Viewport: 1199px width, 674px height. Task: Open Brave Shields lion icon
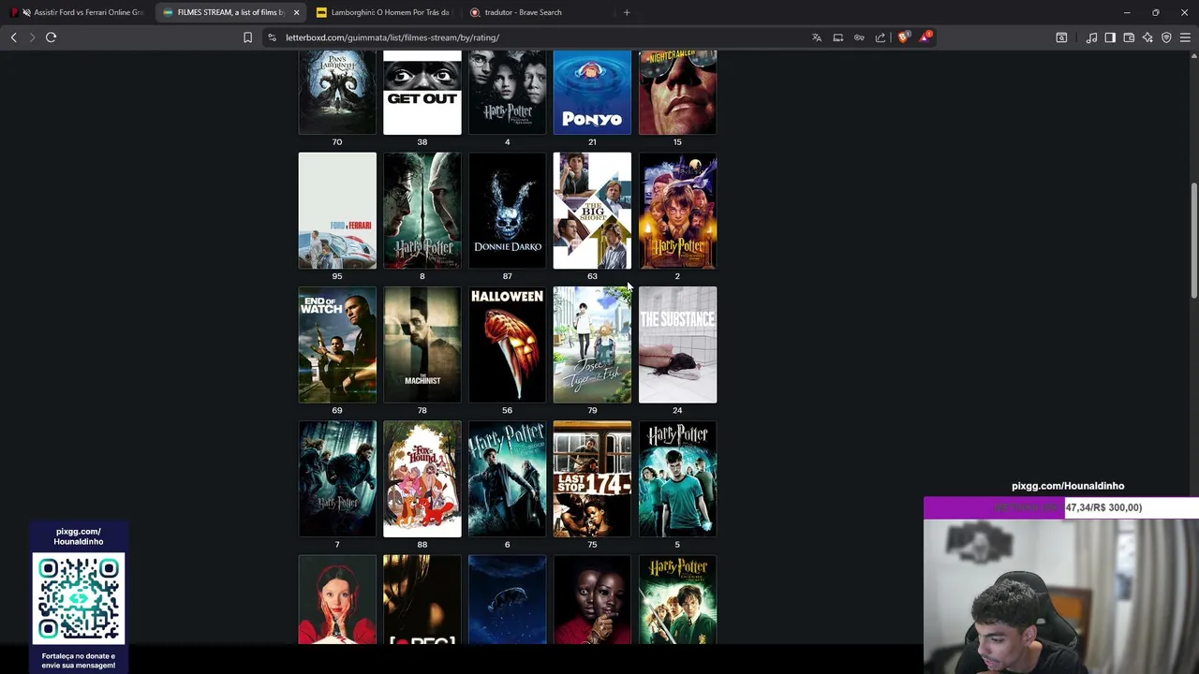coord(903,37)
